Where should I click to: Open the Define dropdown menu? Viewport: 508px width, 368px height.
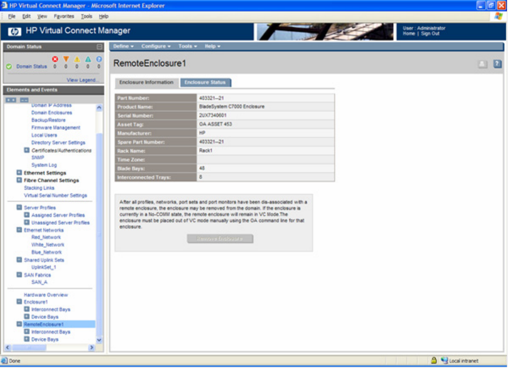click(x=123, y=46)
